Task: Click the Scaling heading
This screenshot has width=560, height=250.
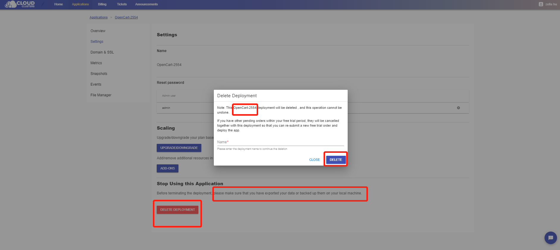Action: coord(166,128)
